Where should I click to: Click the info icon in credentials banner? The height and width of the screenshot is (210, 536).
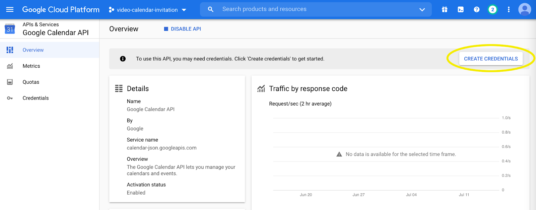point(123,59)
